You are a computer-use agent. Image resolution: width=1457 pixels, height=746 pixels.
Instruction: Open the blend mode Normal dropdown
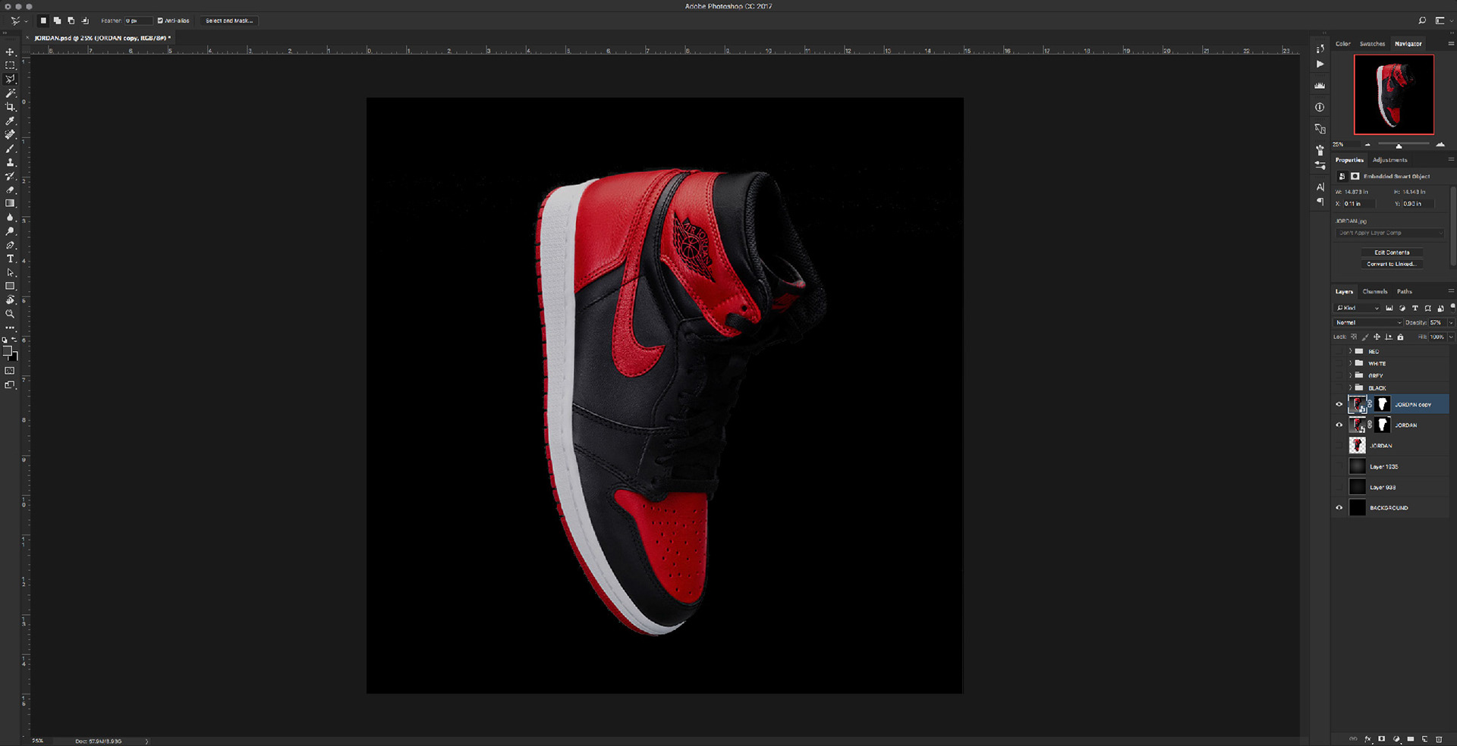(x=1368, y=322)
